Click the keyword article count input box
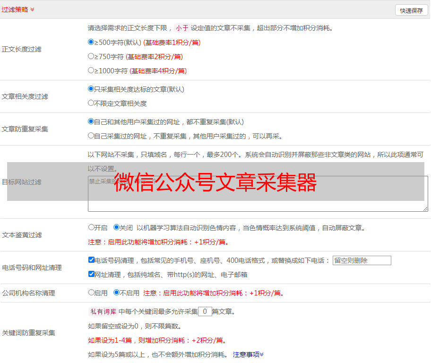The width and height of the screenshot is (431, 363). point(205,311)
